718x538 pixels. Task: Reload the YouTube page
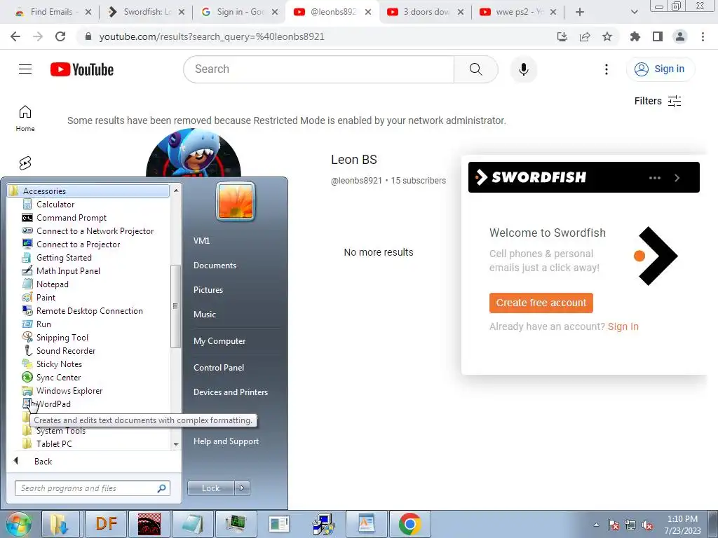click(60, 36)
